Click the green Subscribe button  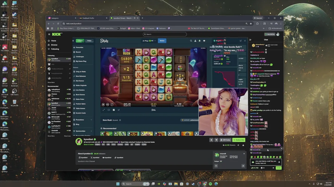(239, 140)
